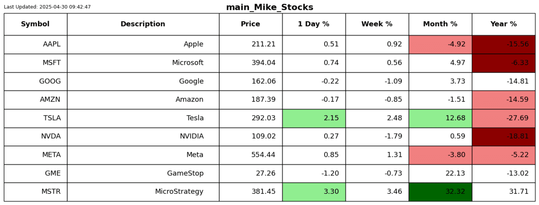Click Tesla's light green 2.15 cell
This screenshot has width=539, height=205.
point(314,118)
